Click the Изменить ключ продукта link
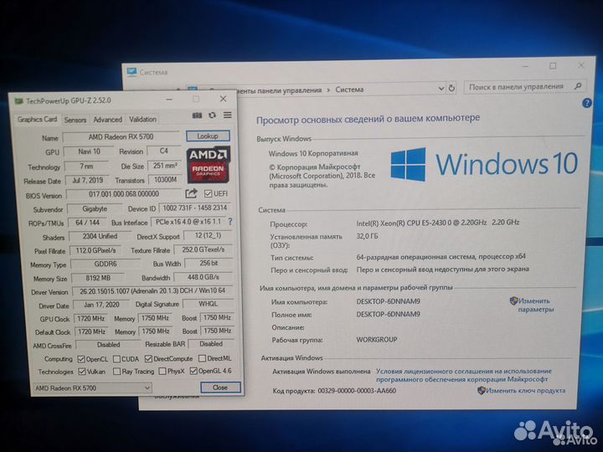This screenshot has width=603, height=452. tap(525, 391)
